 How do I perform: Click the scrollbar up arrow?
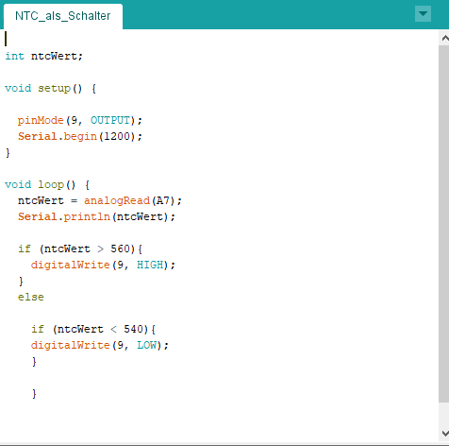click(x=445, y=38)
